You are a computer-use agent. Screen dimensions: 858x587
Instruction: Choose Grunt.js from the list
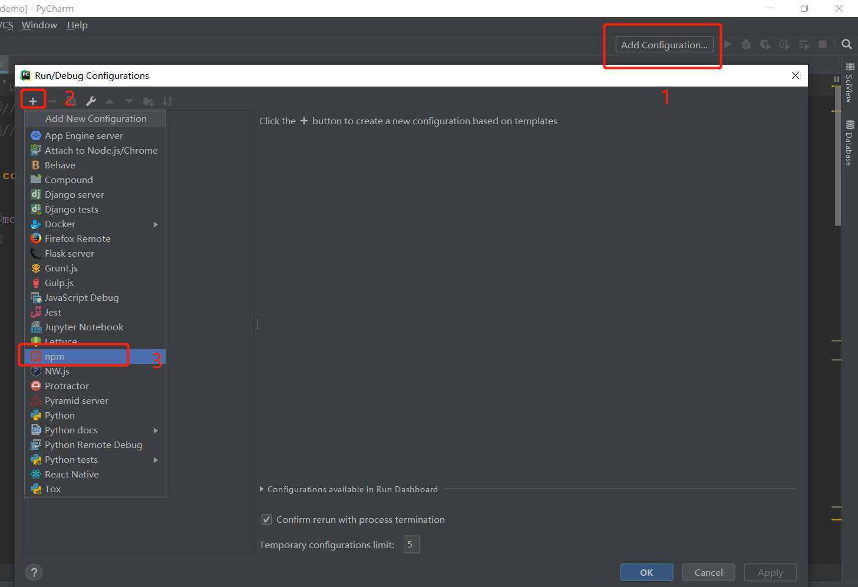click(x=95, y=268)
